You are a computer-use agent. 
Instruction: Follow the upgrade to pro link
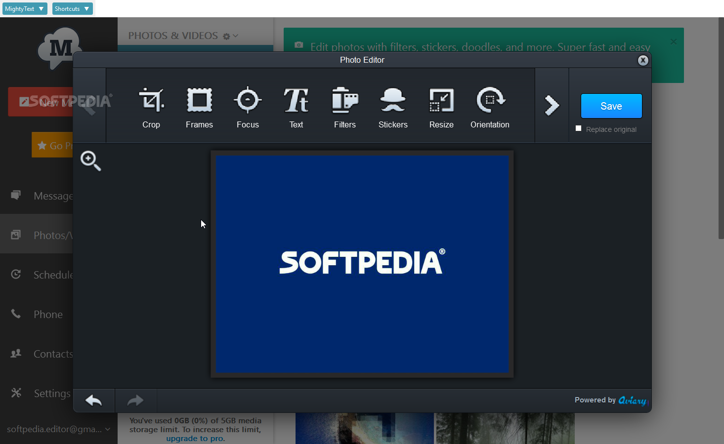coord(195,439)
